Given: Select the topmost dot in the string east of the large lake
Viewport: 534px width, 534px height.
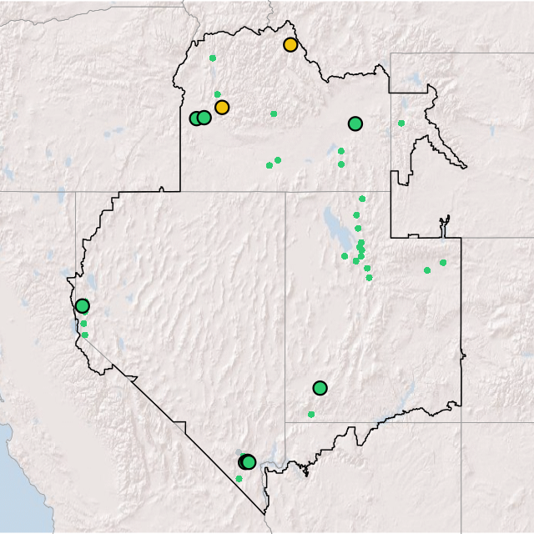Looking at the screenshot, I should click(362, 199).
